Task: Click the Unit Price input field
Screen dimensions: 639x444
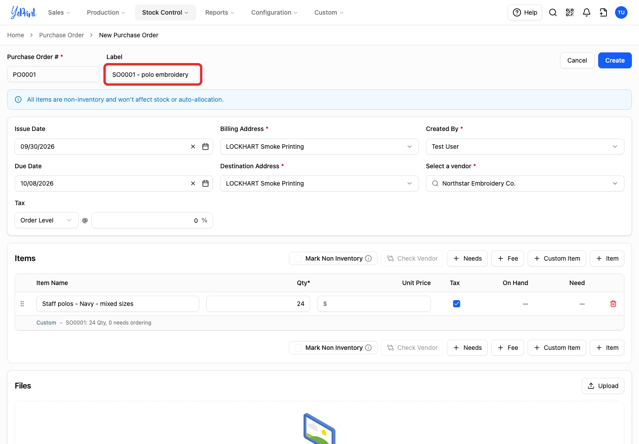Action: pos(374,304)
